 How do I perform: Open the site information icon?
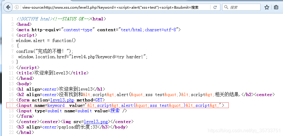[x=17, y=7]
